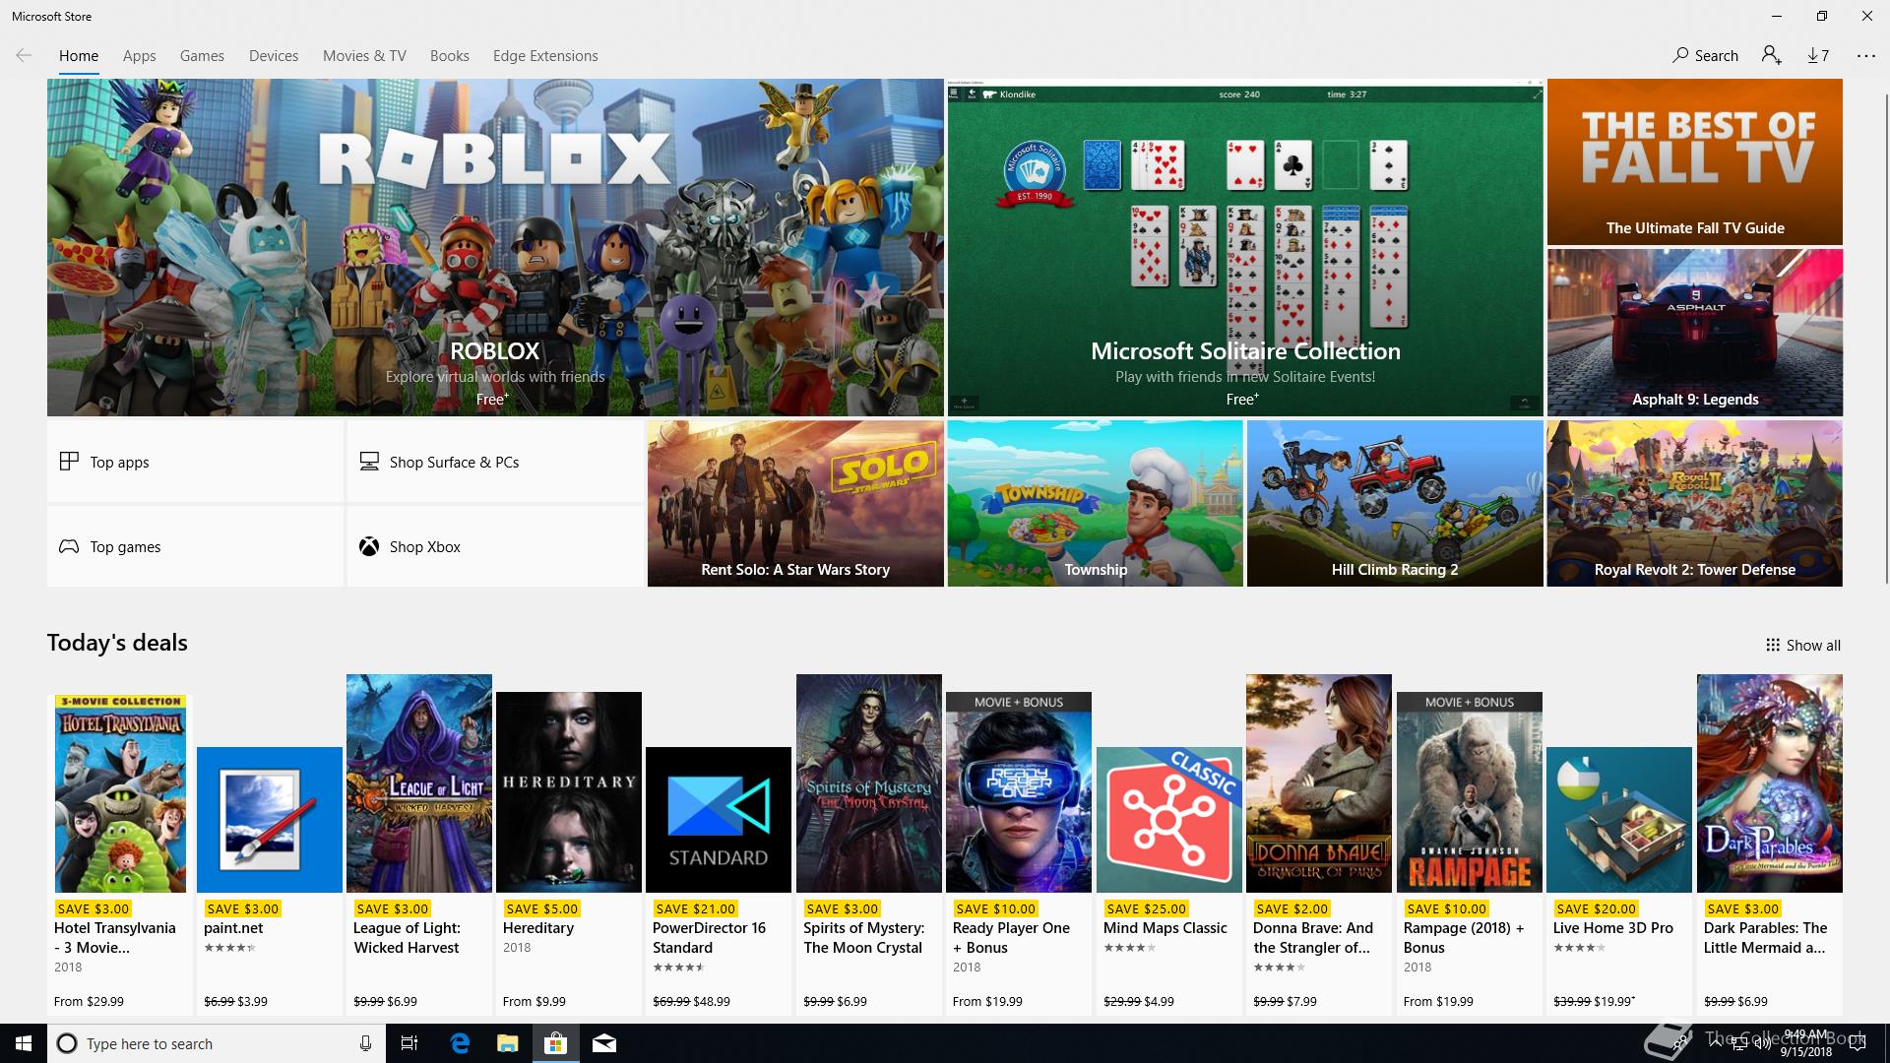The image size is (1890, 1063).
Task: Open the Mail app on taskbar
Action: (x=604, y=1043)
